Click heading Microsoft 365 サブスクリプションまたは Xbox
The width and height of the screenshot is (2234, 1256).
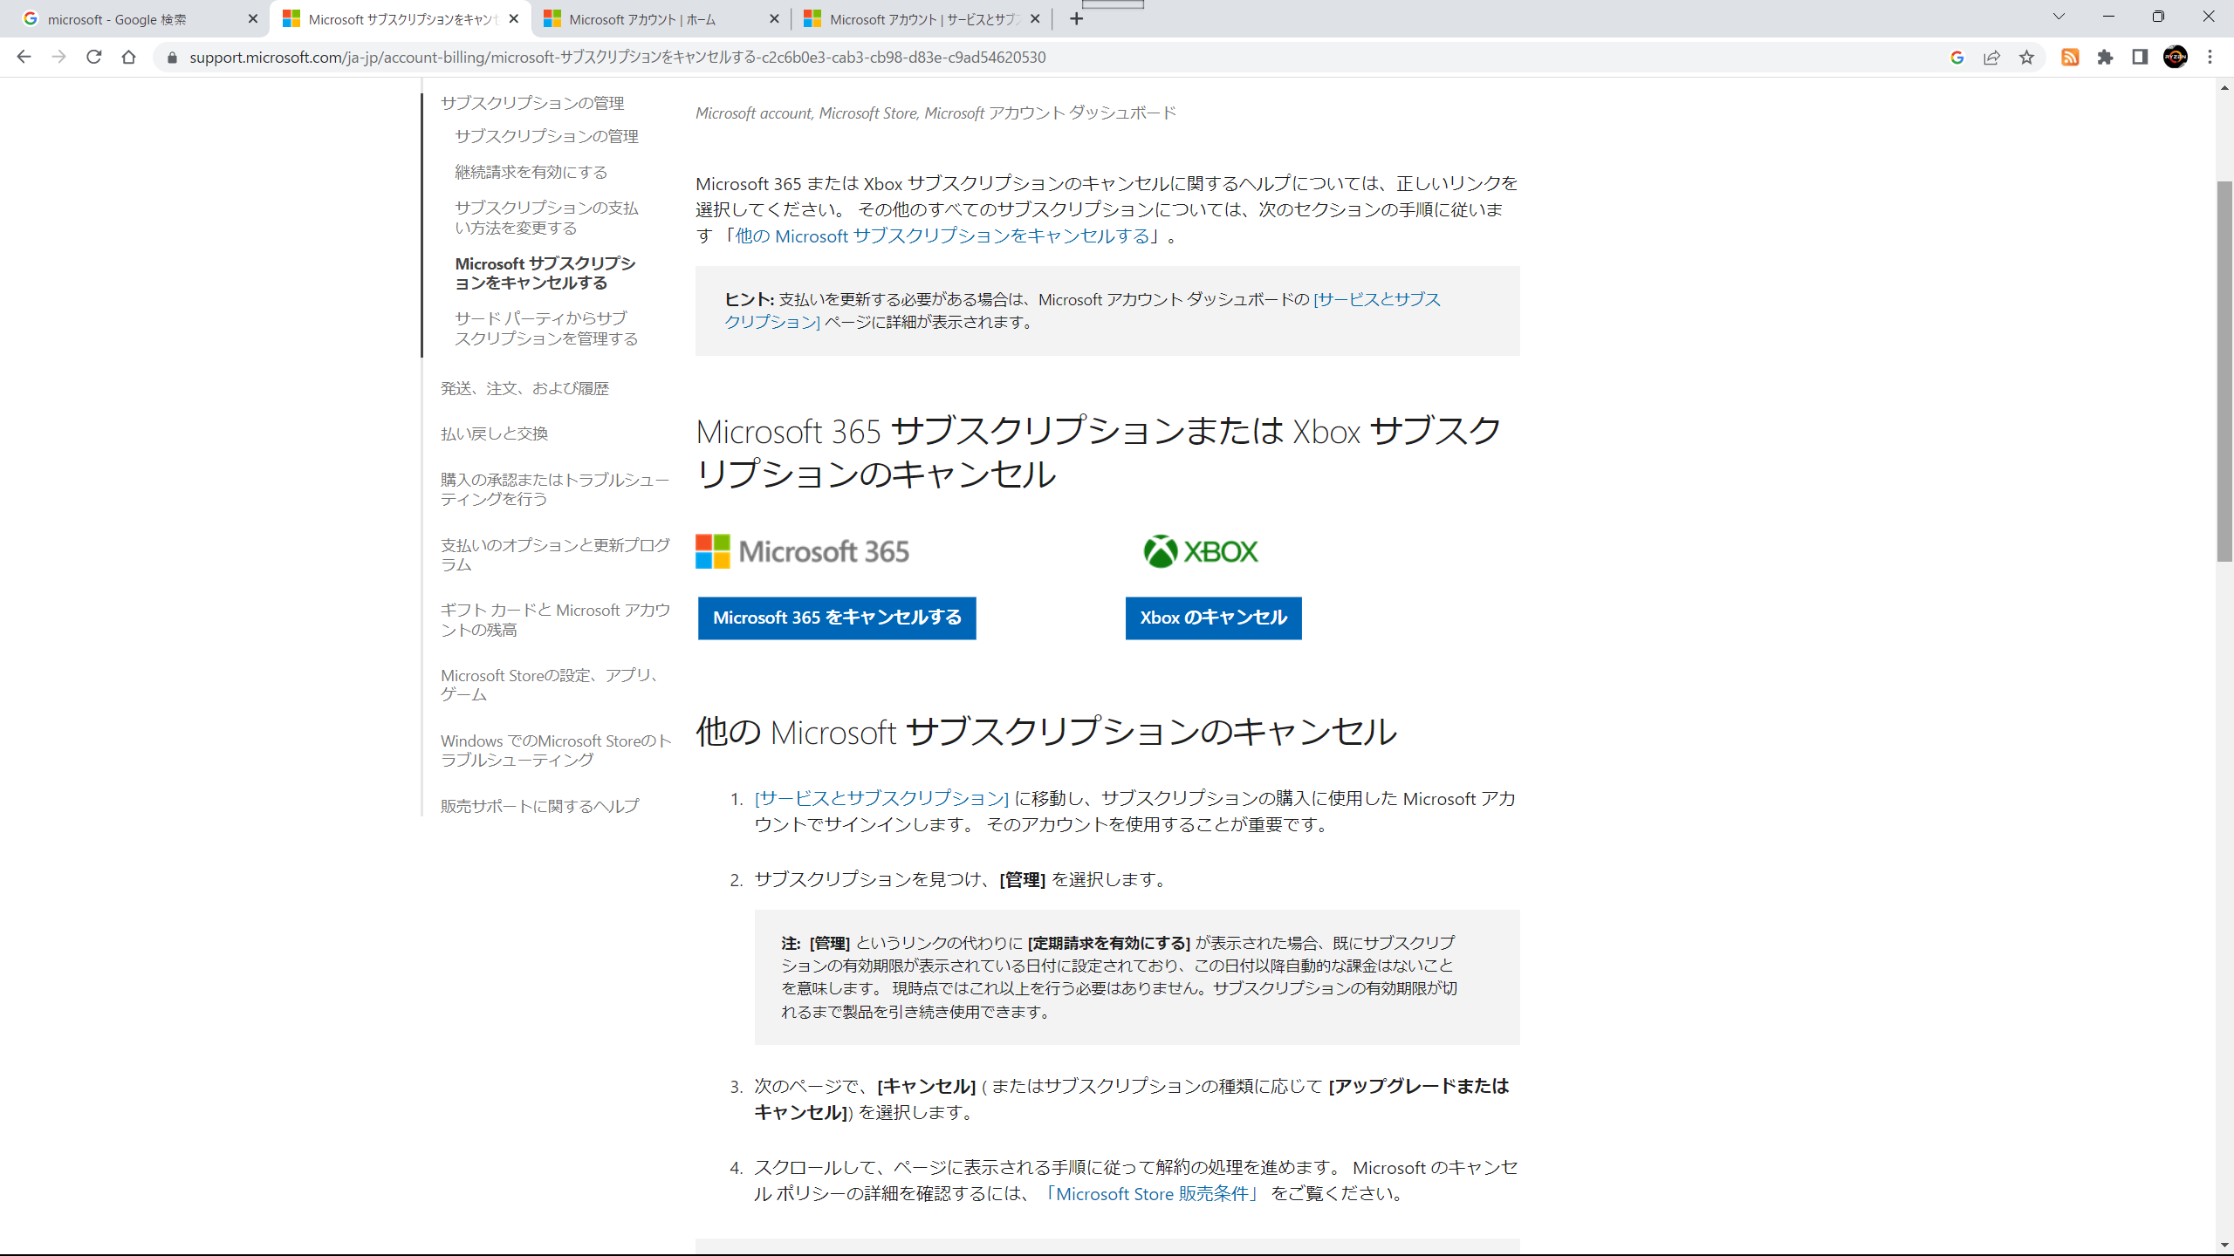[1098, 453]
